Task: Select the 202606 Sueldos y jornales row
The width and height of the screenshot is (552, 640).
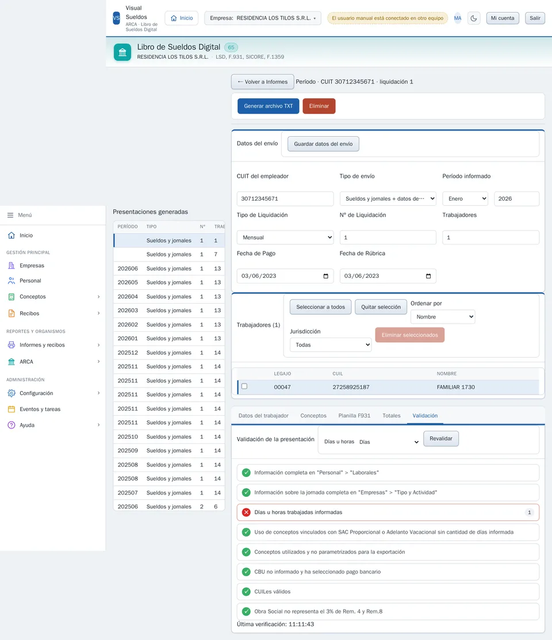Action: (x=169, y=269)
